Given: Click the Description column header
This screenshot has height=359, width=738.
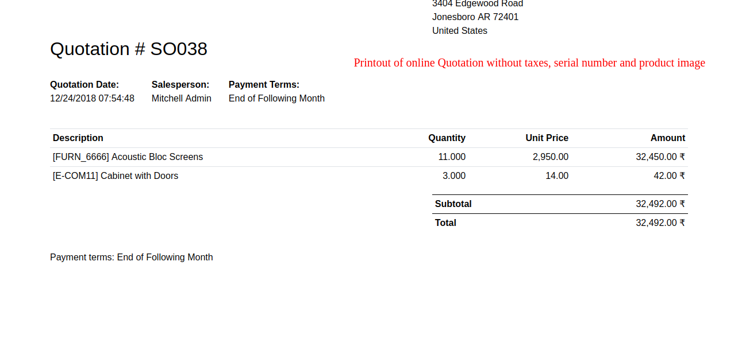Looking at the screenshot, I should [x=78, y=138].
